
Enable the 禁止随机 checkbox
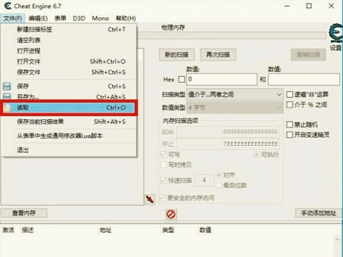tap(289, 125)
